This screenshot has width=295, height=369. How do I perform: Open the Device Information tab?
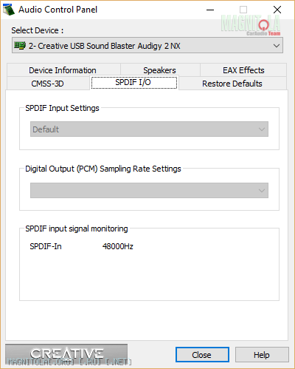point(63,70)
